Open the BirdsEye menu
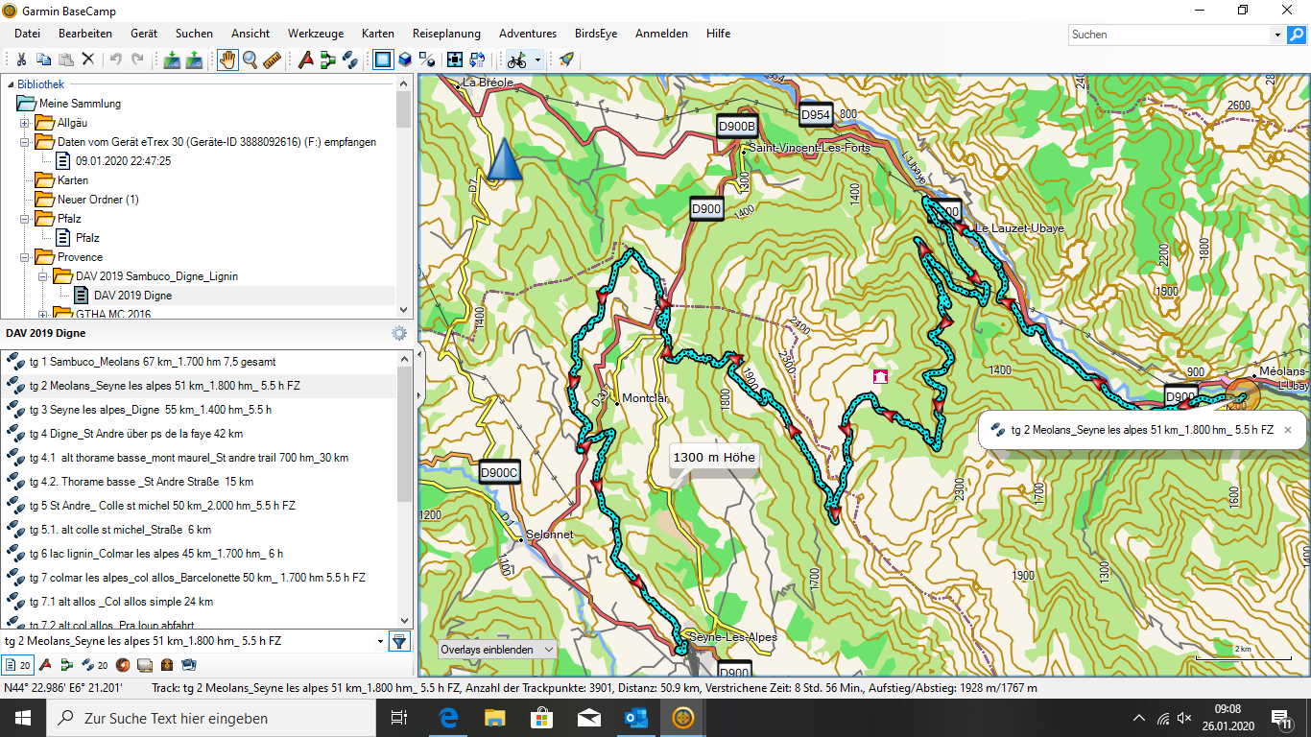 point(597,34)
